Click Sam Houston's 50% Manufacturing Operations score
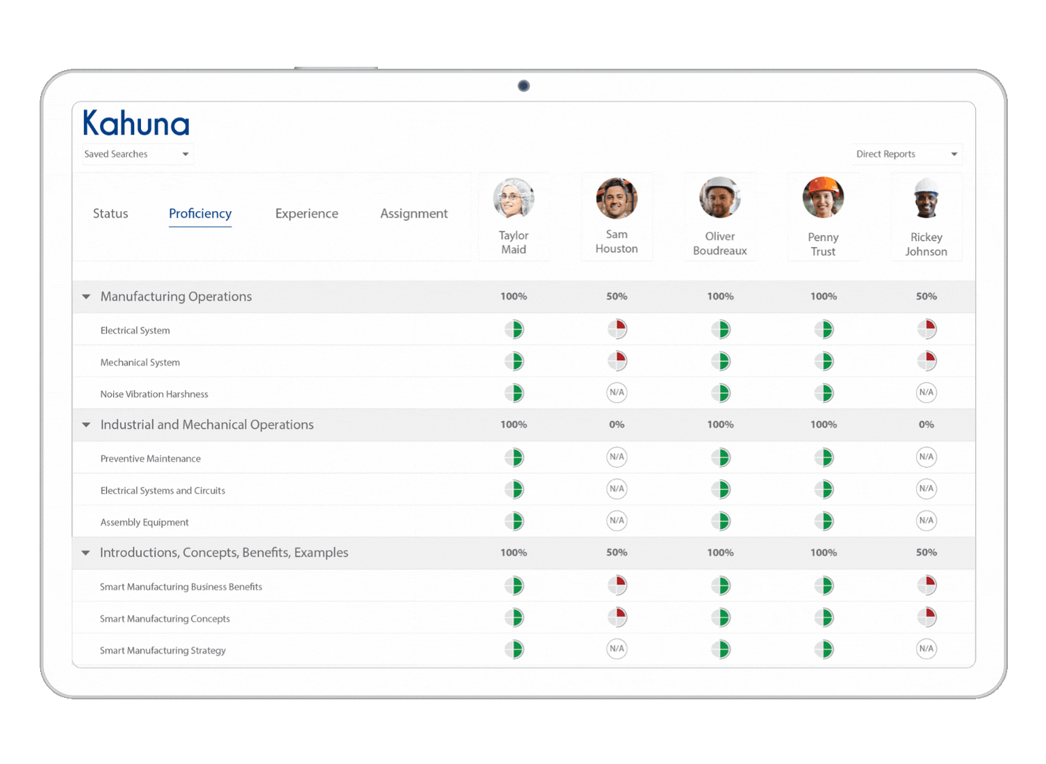Screen dimensions: 1046x764 click(x=617, y=296)
